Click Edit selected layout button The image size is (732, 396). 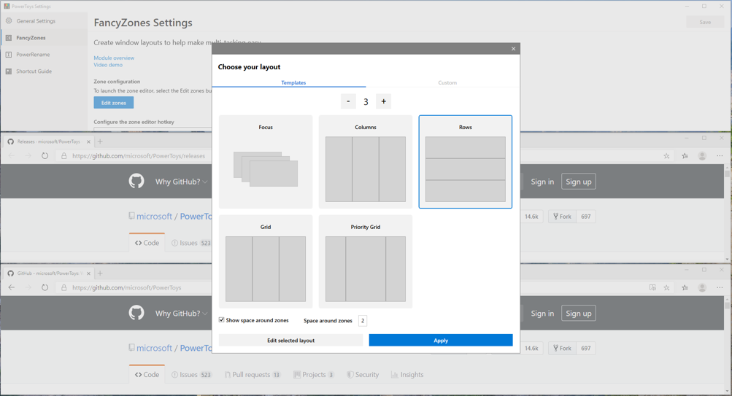point(290,341)
